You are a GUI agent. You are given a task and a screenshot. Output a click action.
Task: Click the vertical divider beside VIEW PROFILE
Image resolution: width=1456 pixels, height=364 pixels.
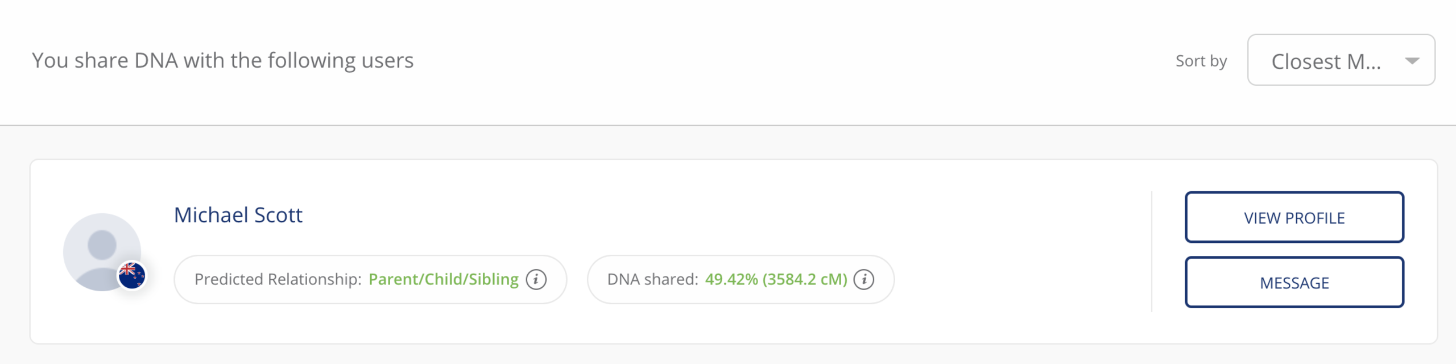[x=1152, y=251]
